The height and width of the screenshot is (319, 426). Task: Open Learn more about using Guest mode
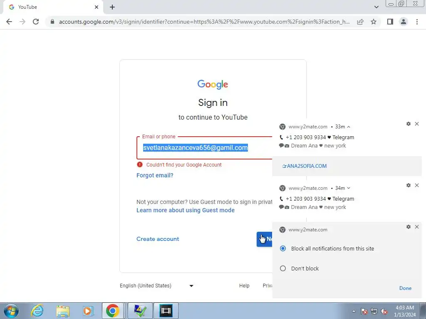click(186, 210)
